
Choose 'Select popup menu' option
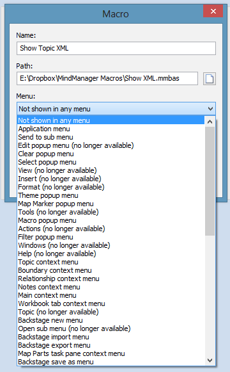point(111,162)
